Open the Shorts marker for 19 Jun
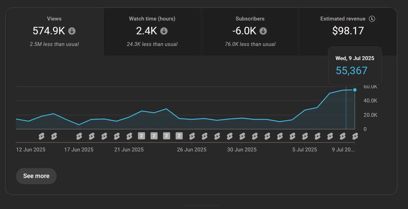The image size is (408, 209). [x=104, y=136]
